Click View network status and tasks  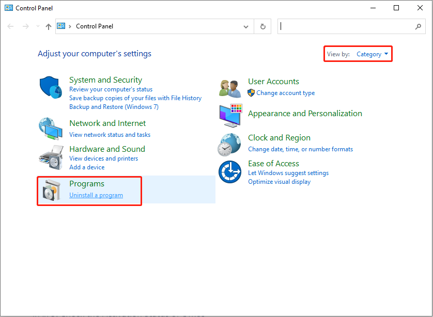pyautogui.click(x=110, y=134)
